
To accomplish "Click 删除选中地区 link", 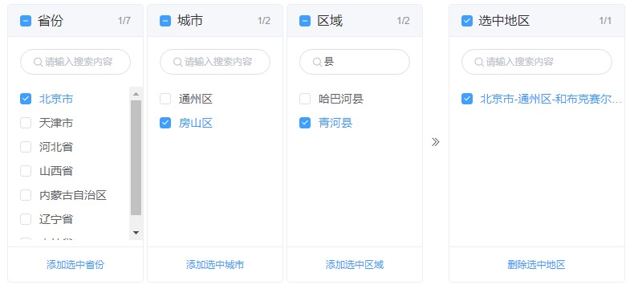I will [537, 265].
